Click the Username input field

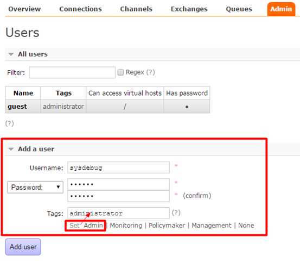tap(118, 167)
